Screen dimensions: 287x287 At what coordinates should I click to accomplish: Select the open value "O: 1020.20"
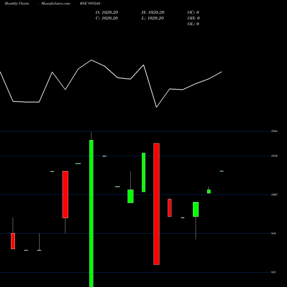pyautogui.click(x=107, y=13)
